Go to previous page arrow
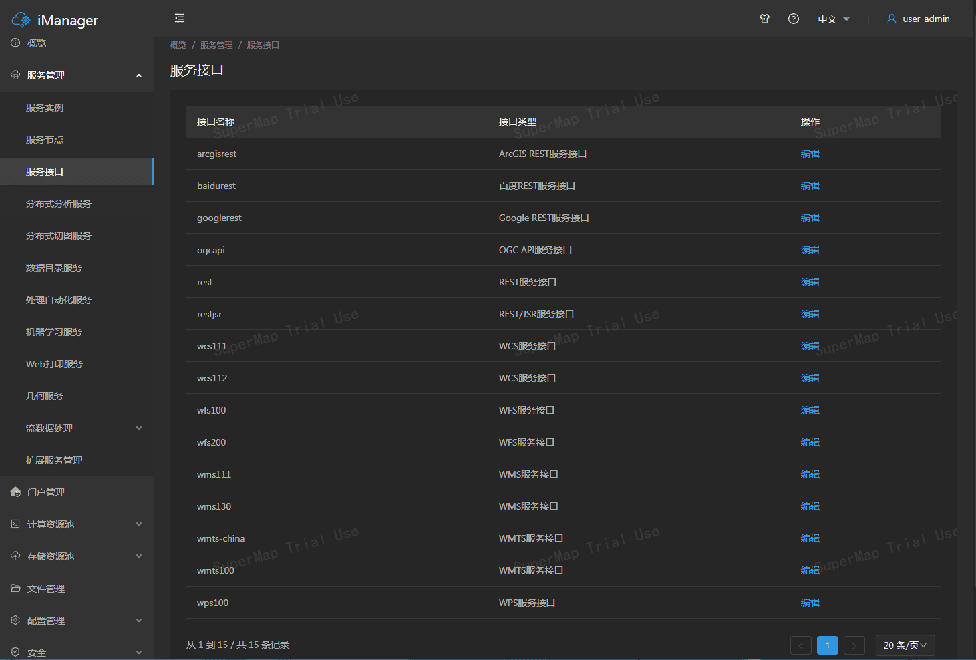Image resolution: width=976 pixels, height=660 pixels. 801,645
